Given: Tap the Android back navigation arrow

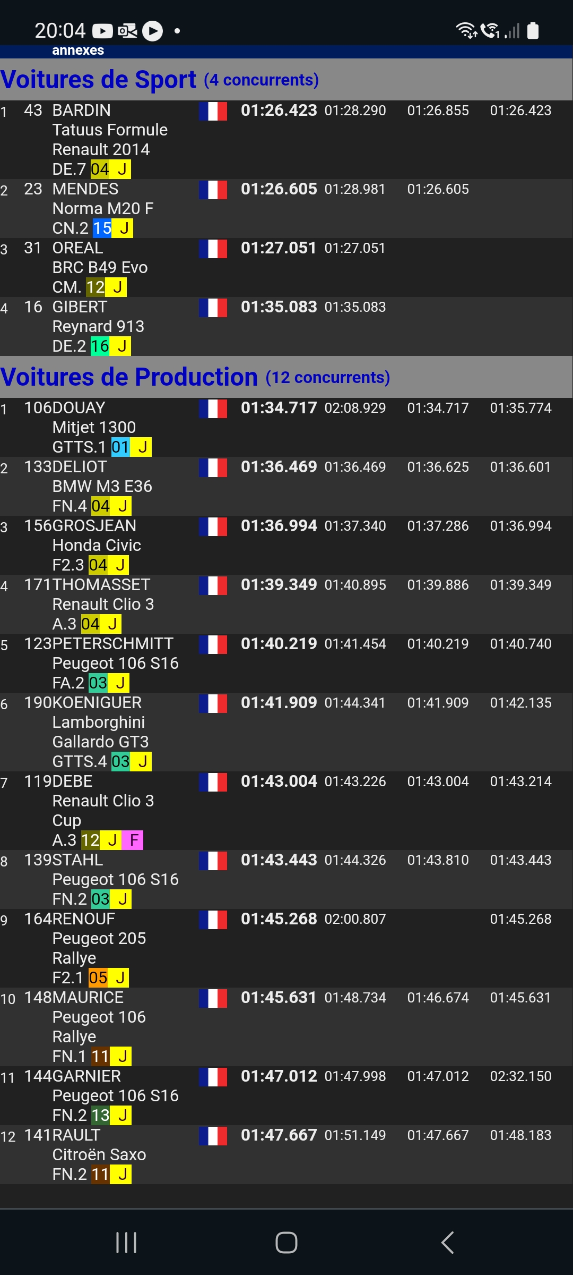Looking at the screenshot, I should (448, 1243).
